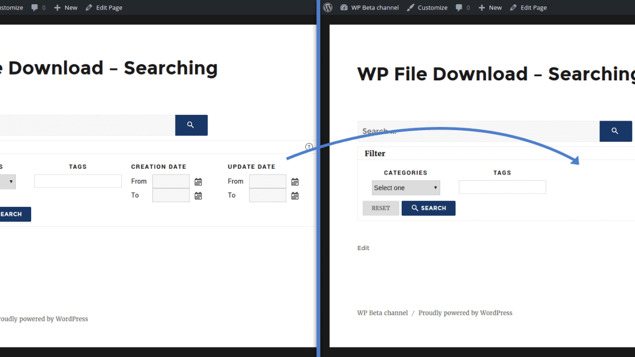Open the New menu in right admin bar
635x357 pixels.
[490, 7]
